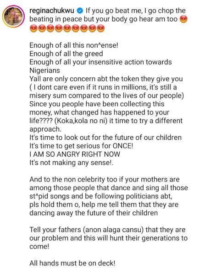
Task: Click the reginachukwu username link
Action: click(x=52, y=11)
